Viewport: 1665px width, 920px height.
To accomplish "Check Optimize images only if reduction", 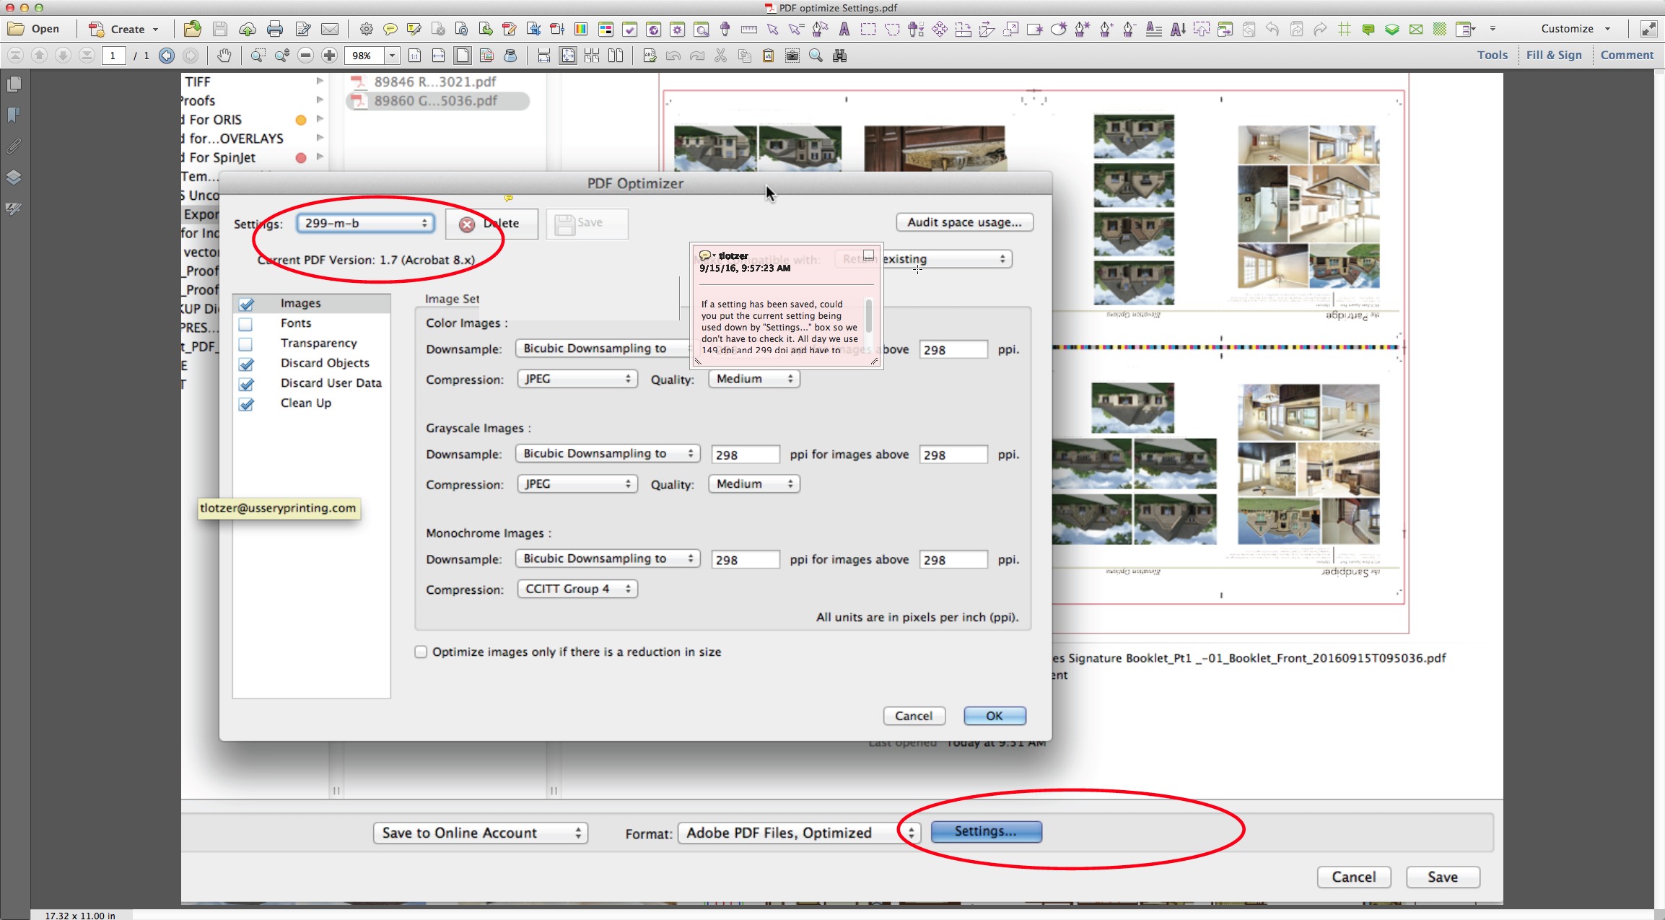I will 421,652.
